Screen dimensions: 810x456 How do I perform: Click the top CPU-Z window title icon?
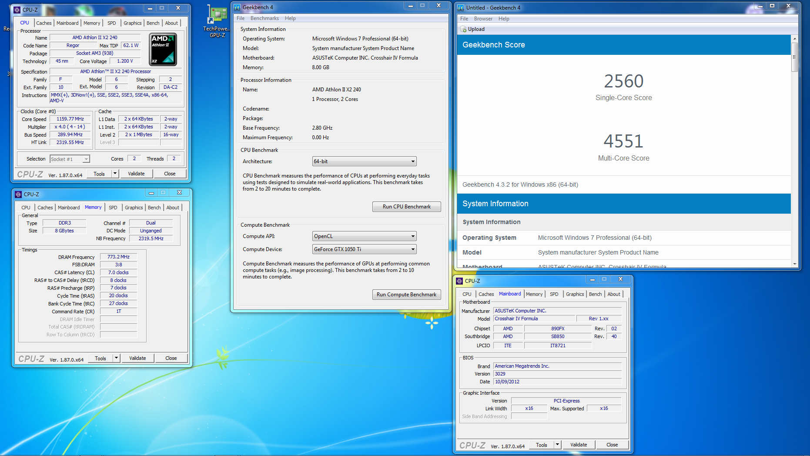[x=17, y=10]
